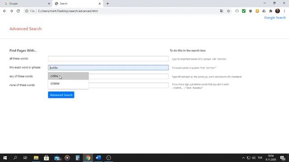Open Microsoft Word from taskbar

(98, 158)
